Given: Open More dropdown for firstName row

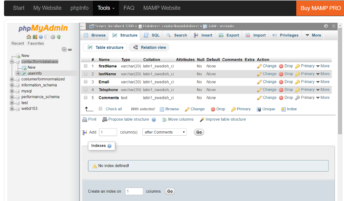Looking at the screenshot, I should (323, 66).
